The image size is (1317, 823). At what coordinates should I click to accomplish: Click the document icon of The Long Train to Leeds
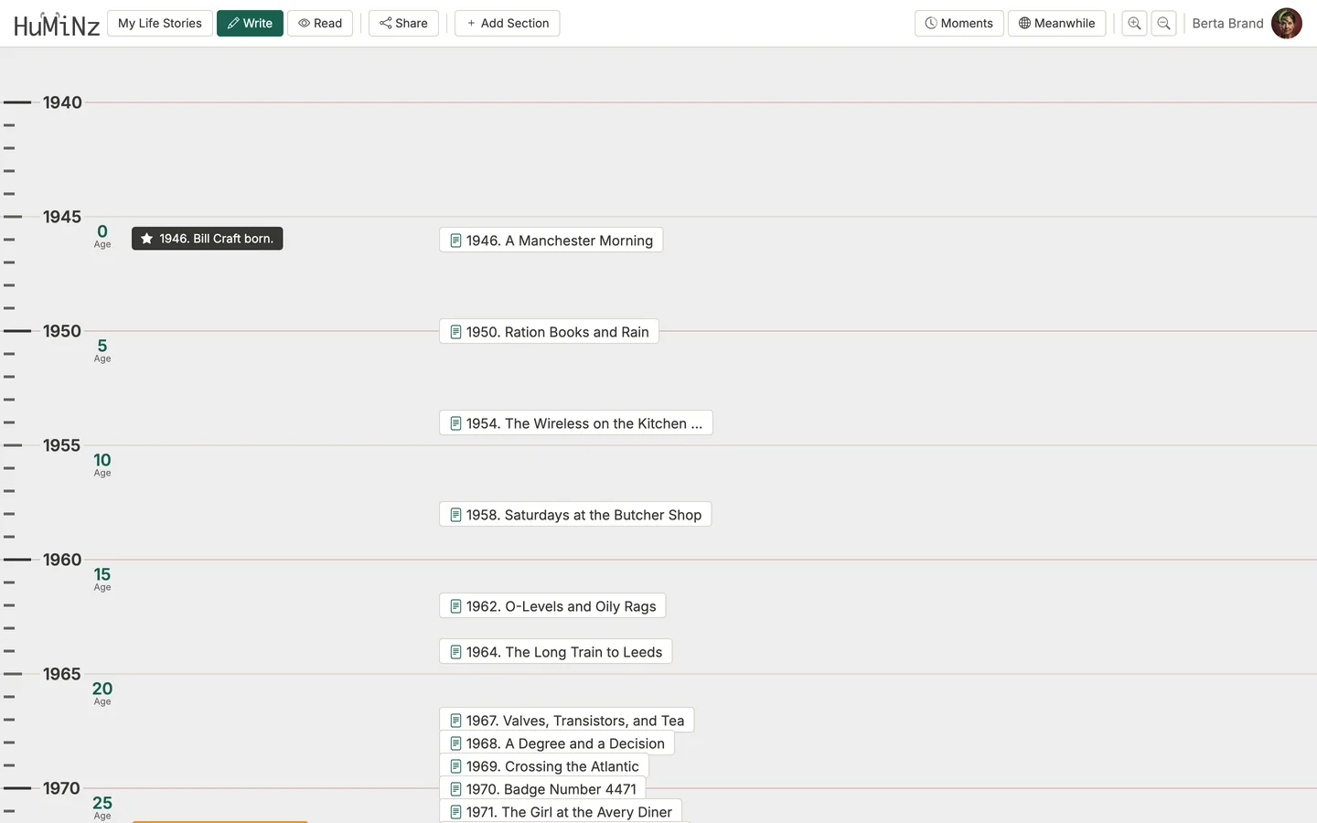click(455, 652)
